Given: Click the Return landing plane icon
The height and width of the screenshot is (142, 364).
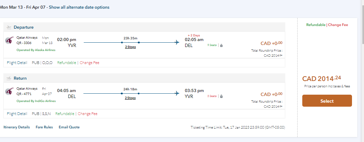Looking at the screenshot, I should [x=9, y=78].
